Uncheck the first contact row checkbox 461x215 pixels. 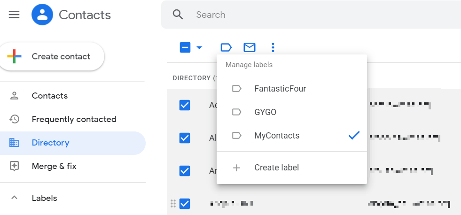point(185,105)
